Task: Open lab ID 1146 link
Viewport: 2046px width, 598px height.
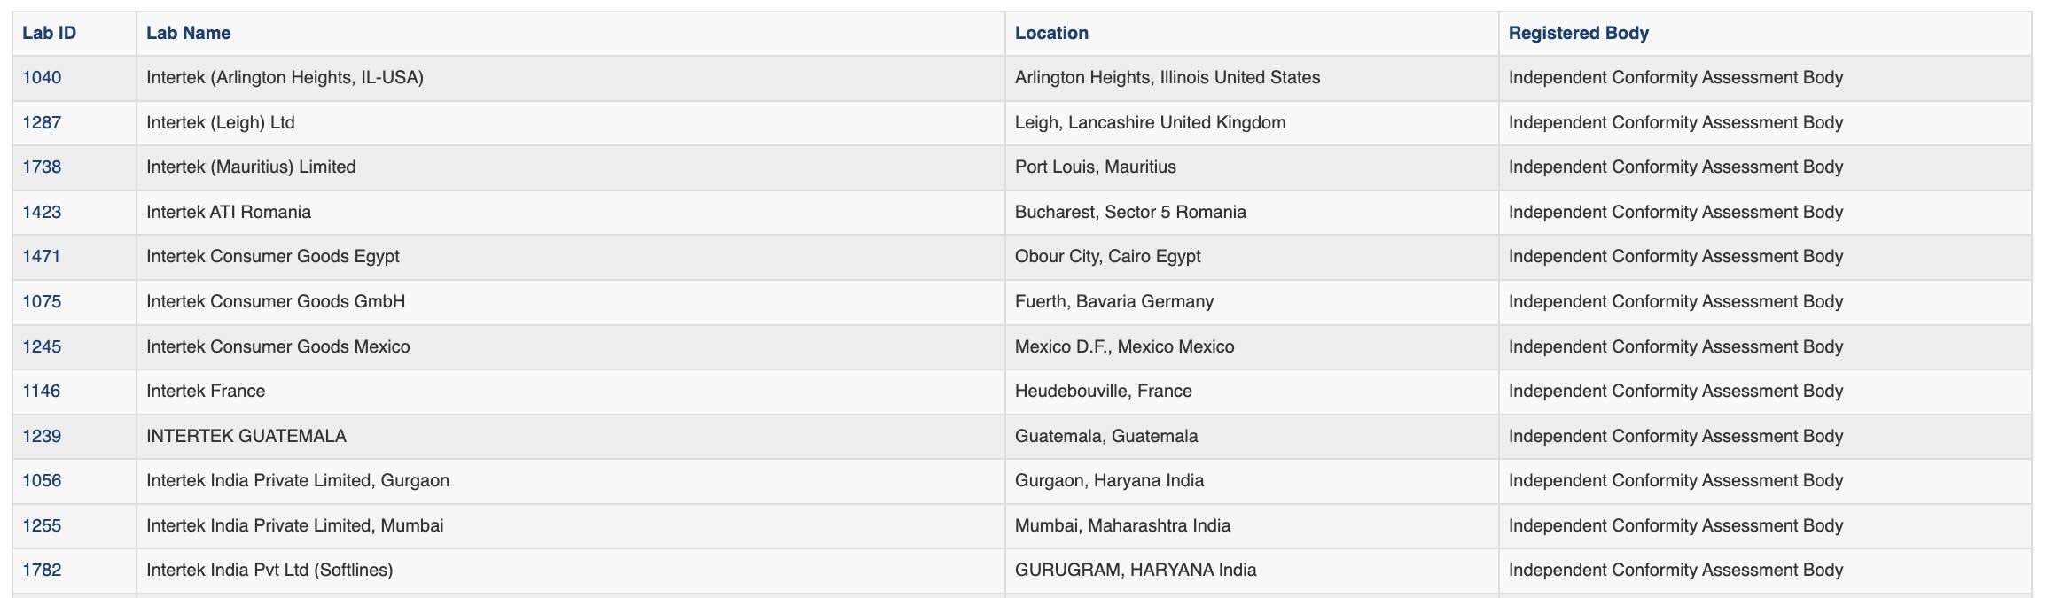Action: coord(42,392)
